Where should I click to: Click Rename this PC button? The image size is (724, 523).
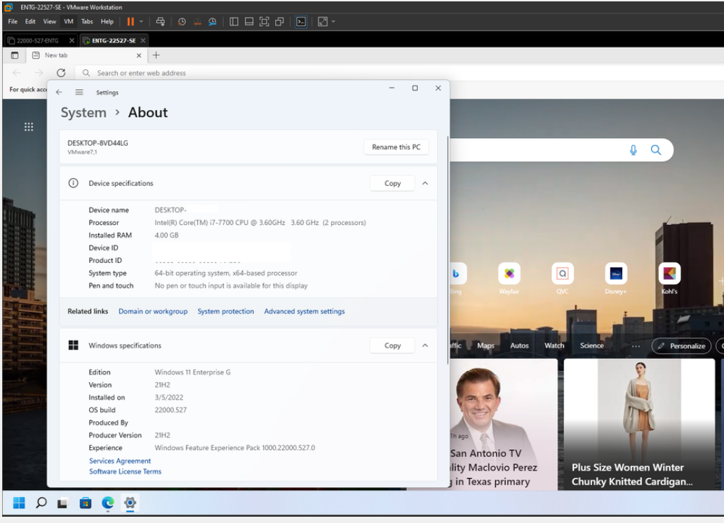(396, 147)
